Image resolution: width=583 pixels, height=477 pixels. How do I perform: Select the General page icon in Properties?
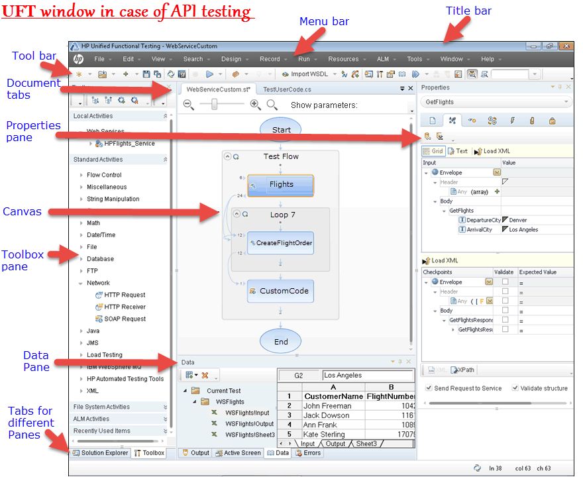[x=433, y=121]
